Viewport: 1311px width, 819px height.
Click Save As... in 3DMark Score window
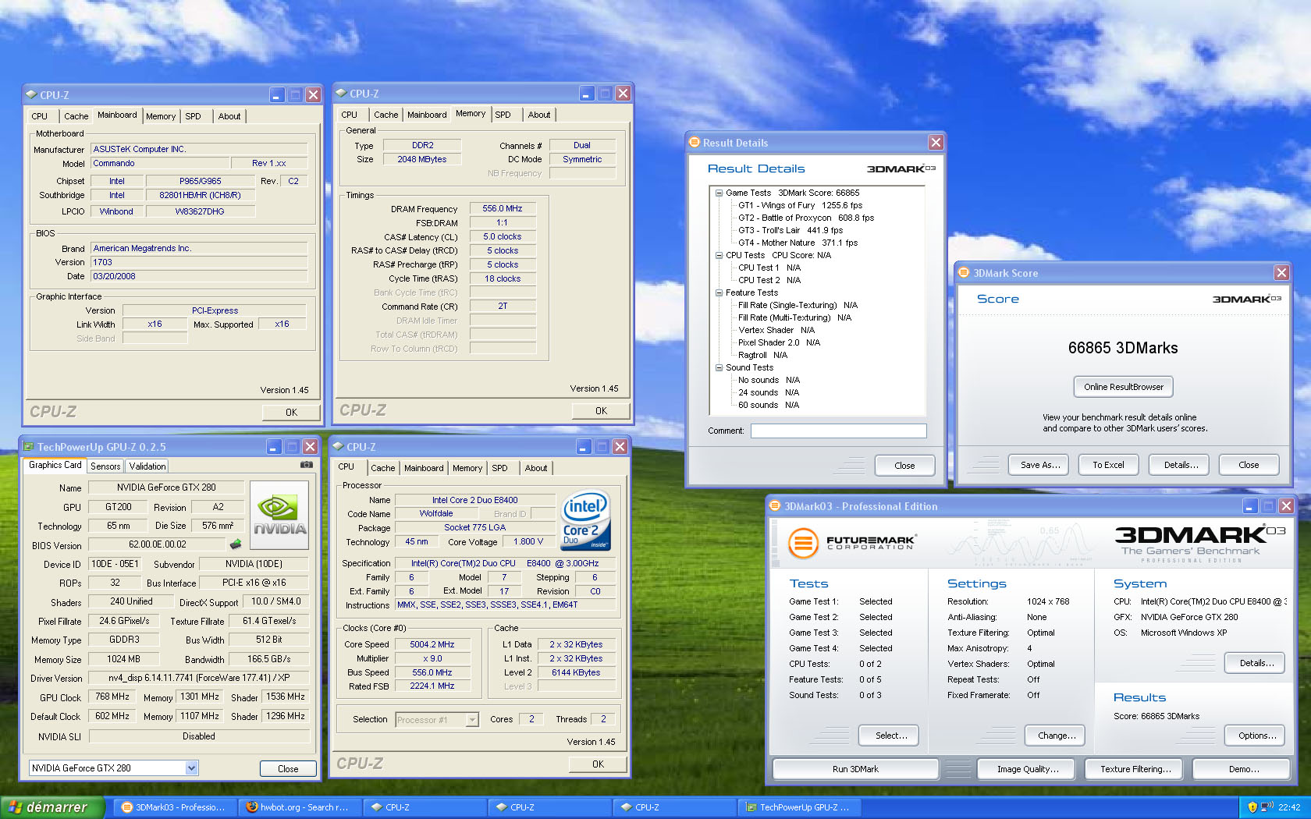1040,465
